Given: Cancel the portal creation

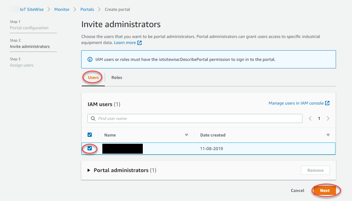Looking at the screenshot, I should (x=297, y=190).
